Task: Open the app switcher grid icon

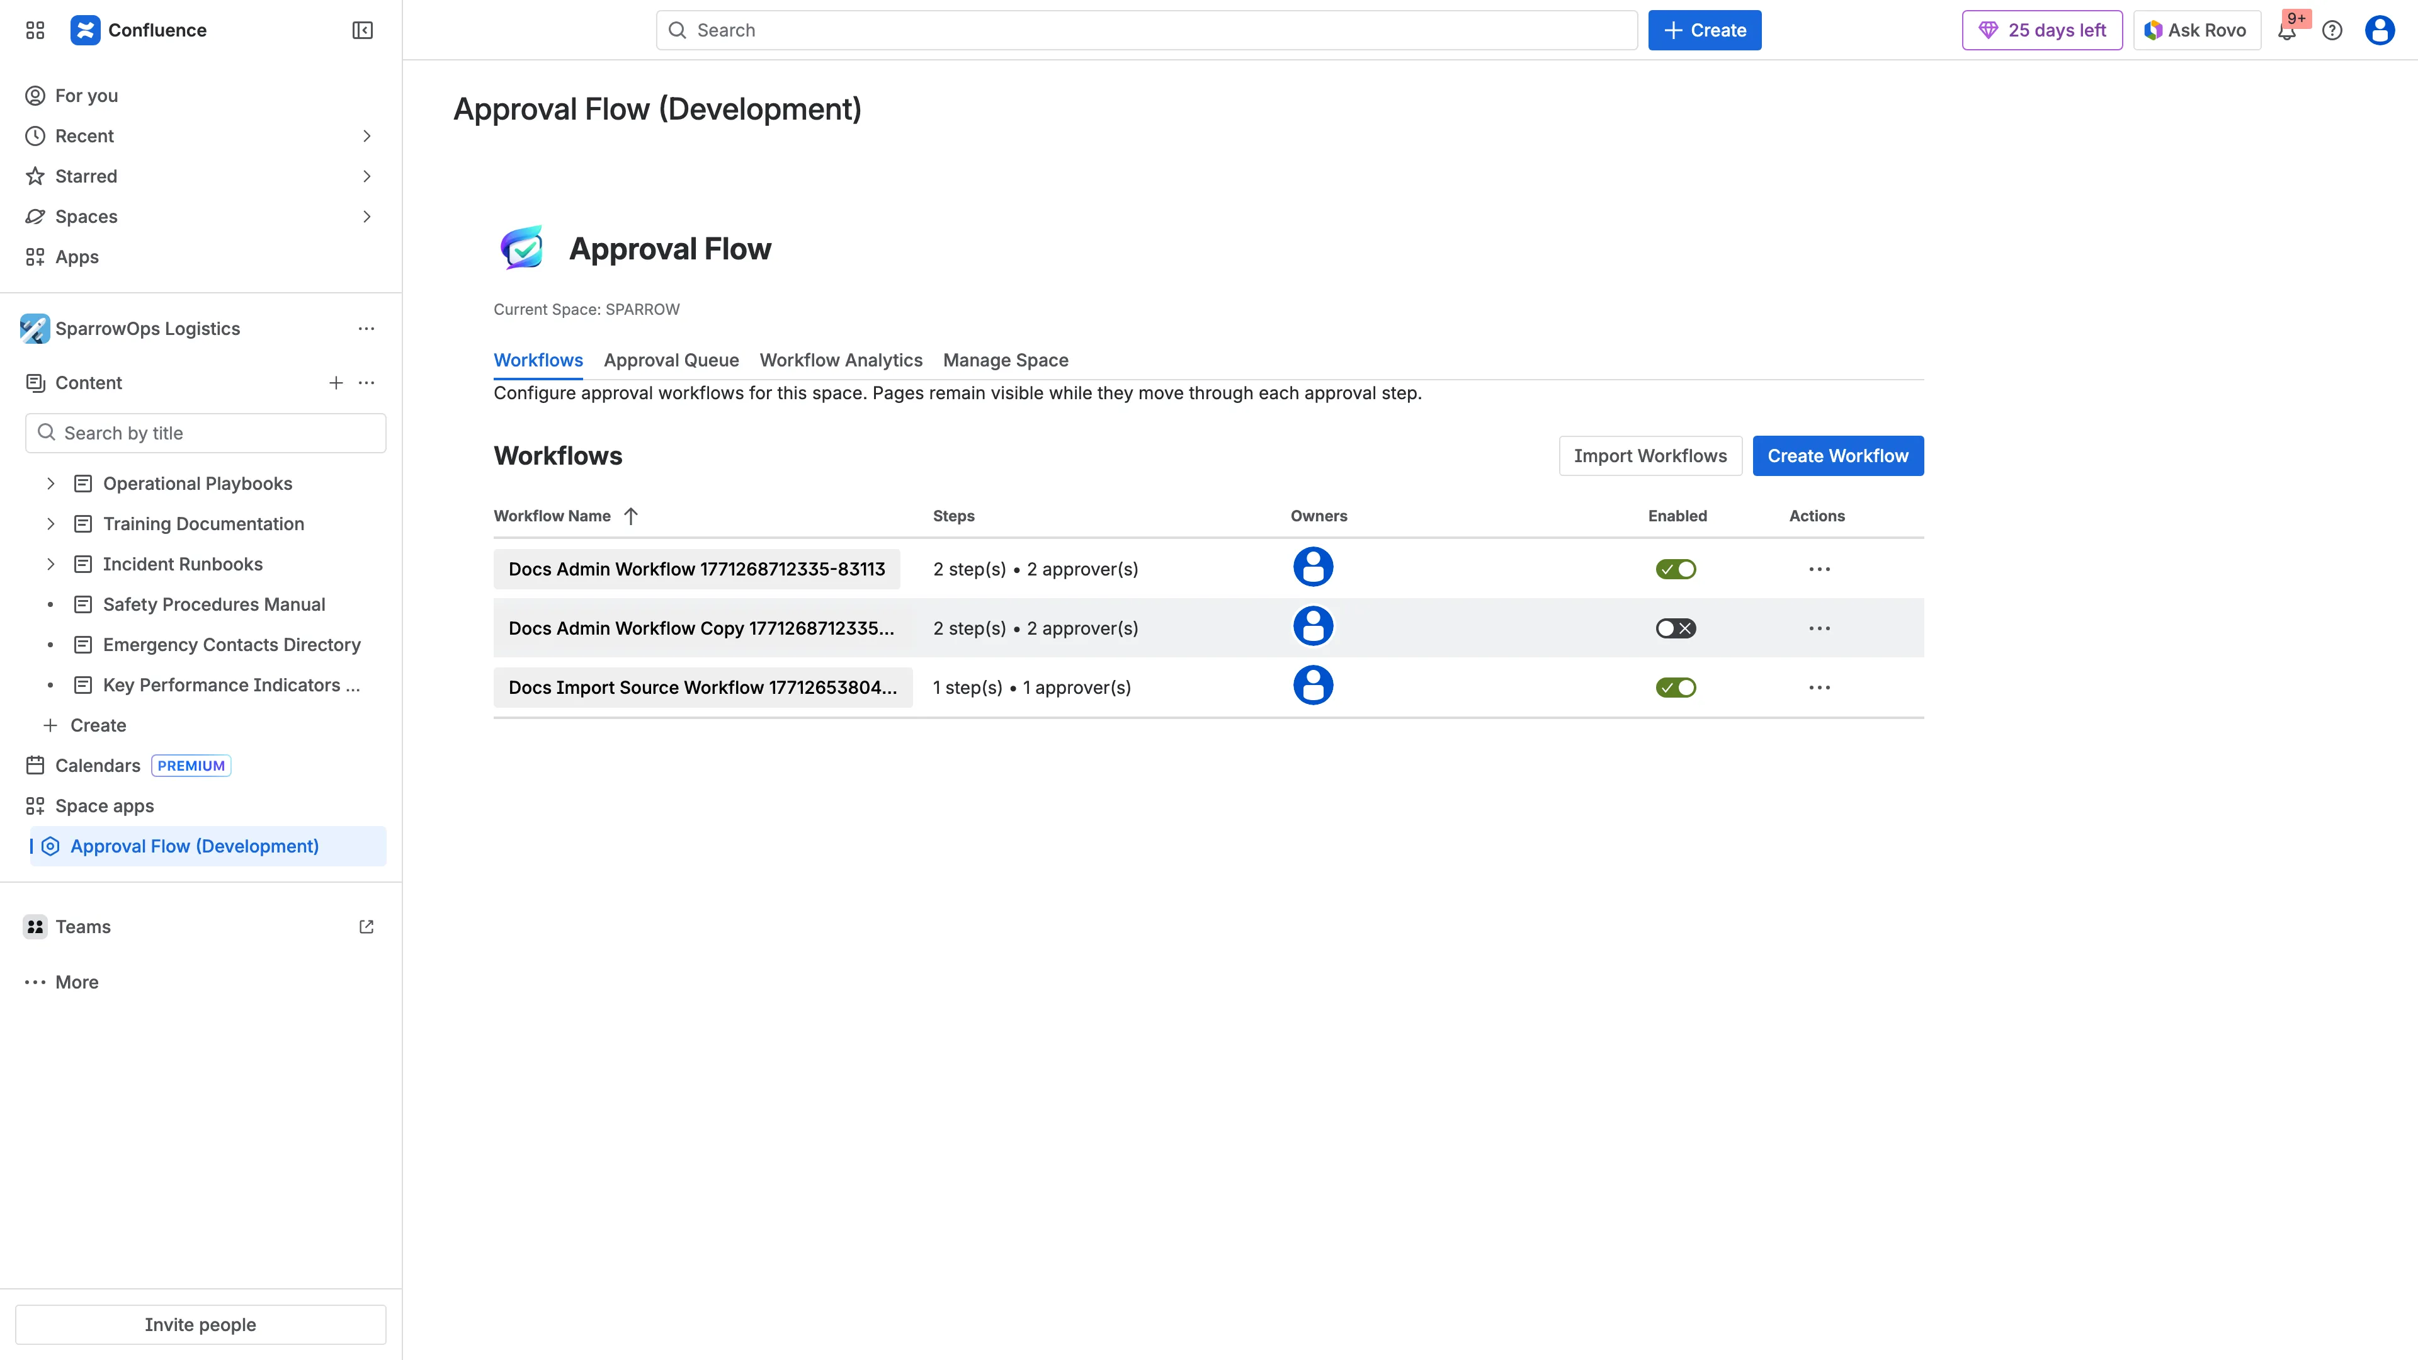Action: coord(35,30)
